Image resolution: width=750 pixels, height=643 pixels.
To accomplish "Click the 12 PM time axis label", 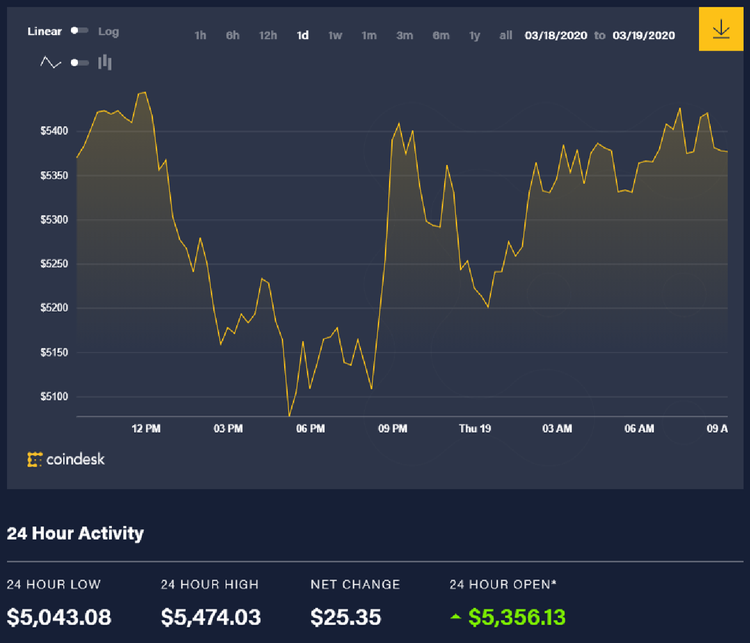I will coord(146,429).
